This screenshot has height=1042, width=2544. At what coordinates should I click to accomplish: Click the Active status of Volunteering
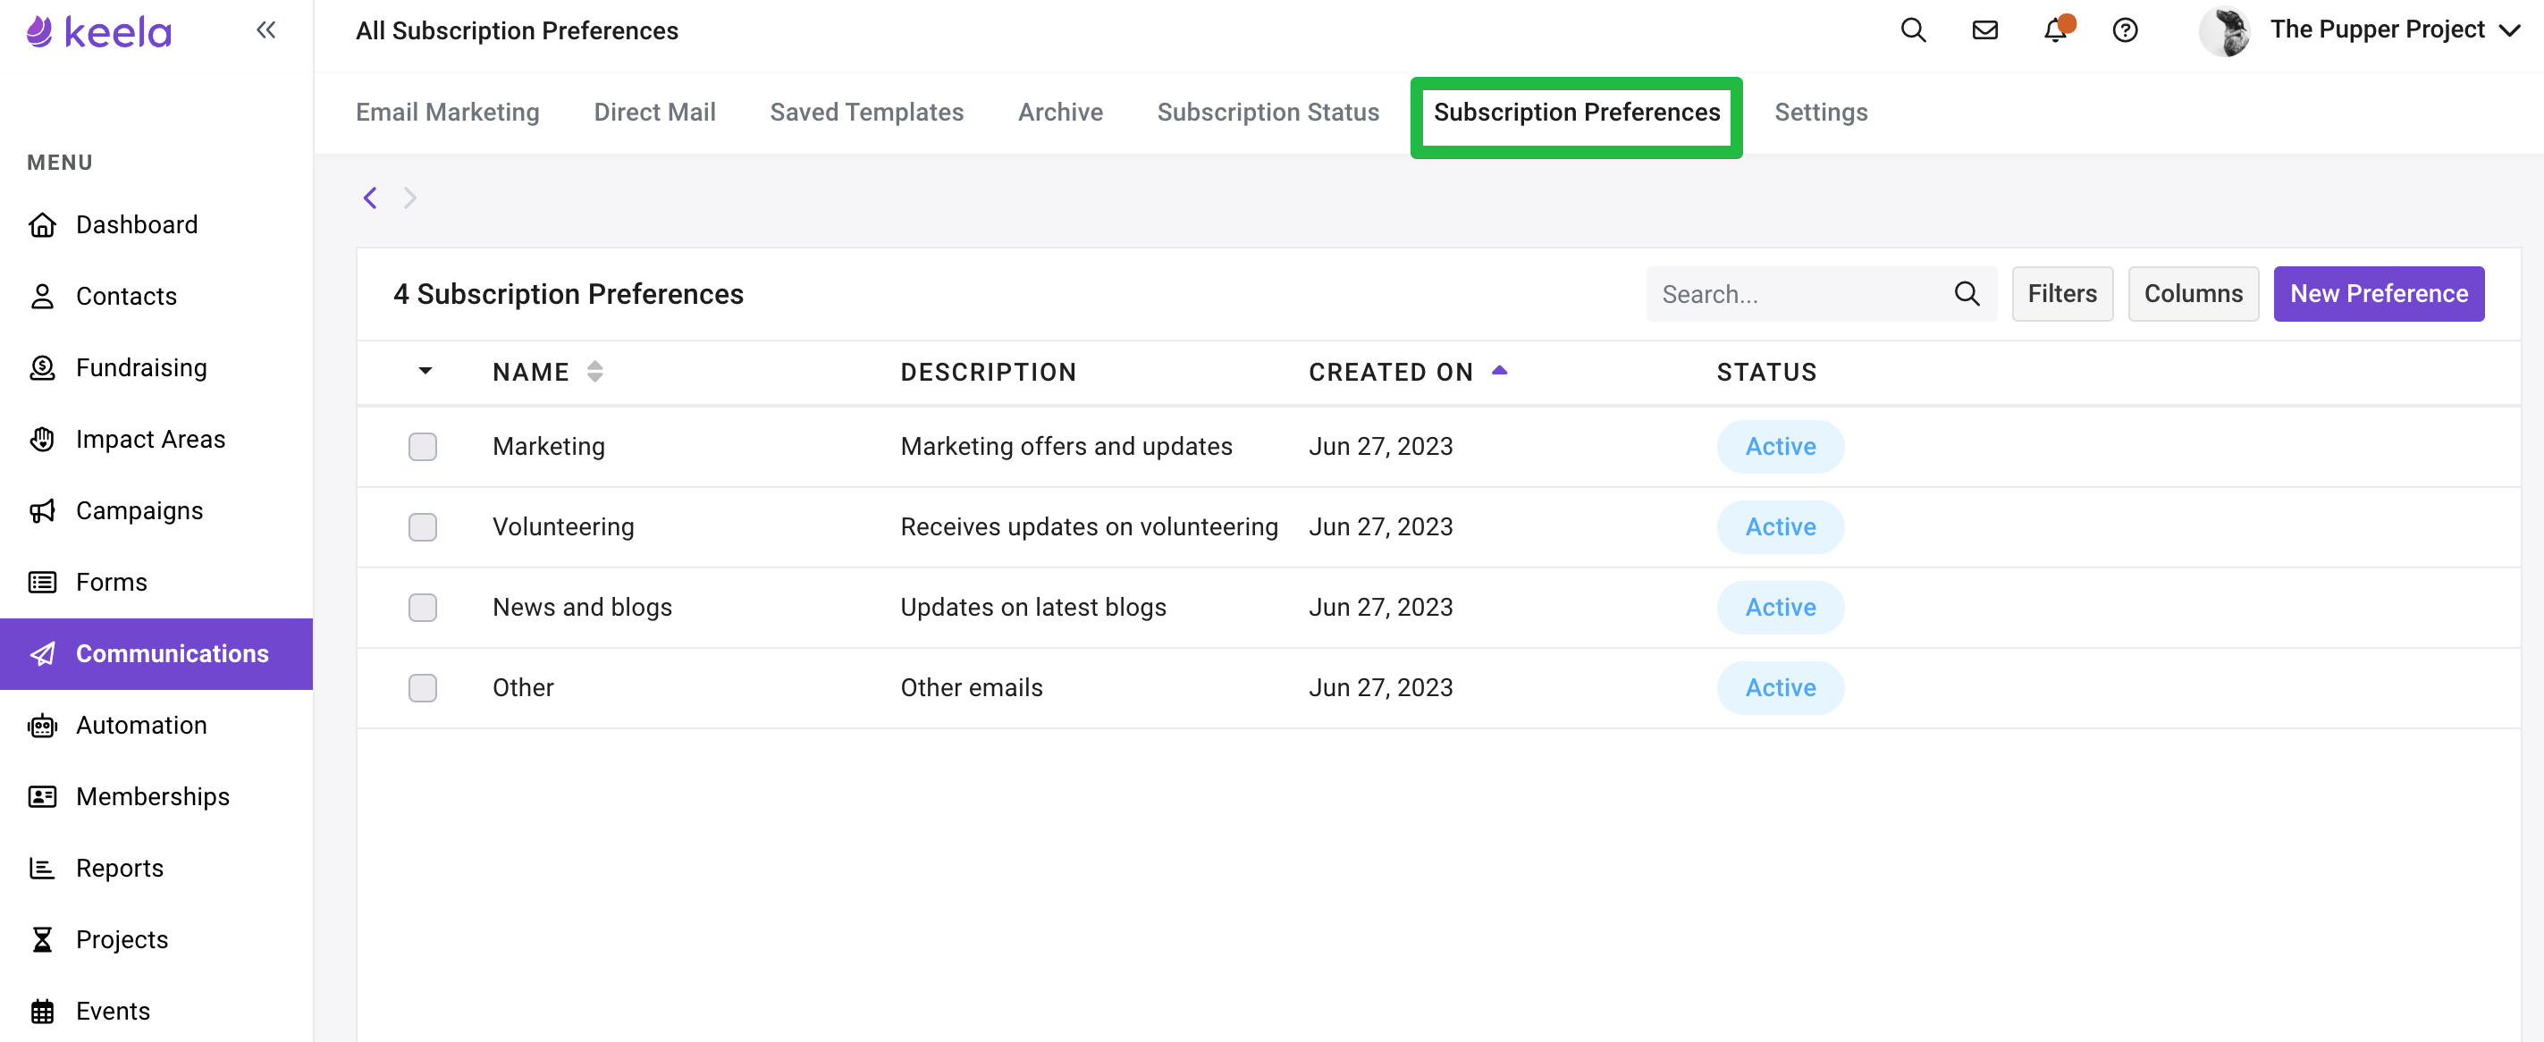[x=1780, y=527]
